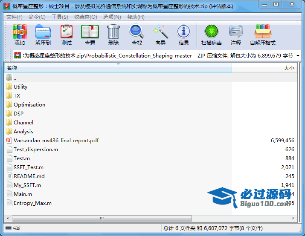
Task: Click the 信息 (Info) icon
Action: (x=183, y=31)
